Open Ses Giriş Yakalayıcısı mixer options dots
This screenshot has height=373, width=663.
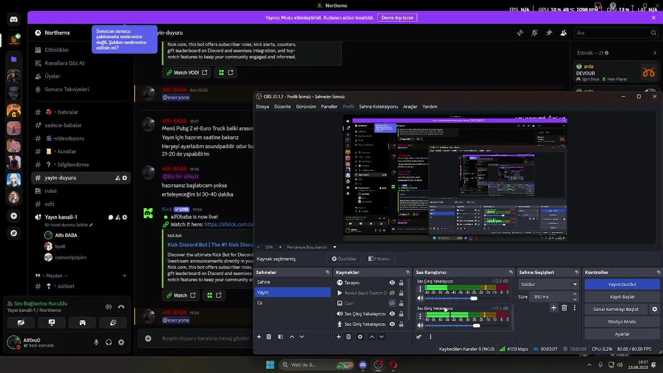[420, 315]
